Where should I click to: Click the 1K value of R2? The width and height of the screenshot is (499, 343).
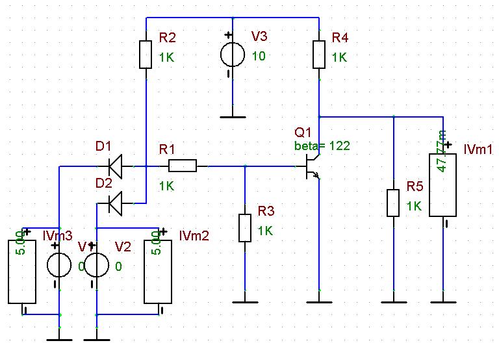pyautogui.click(x=167, y=58)
